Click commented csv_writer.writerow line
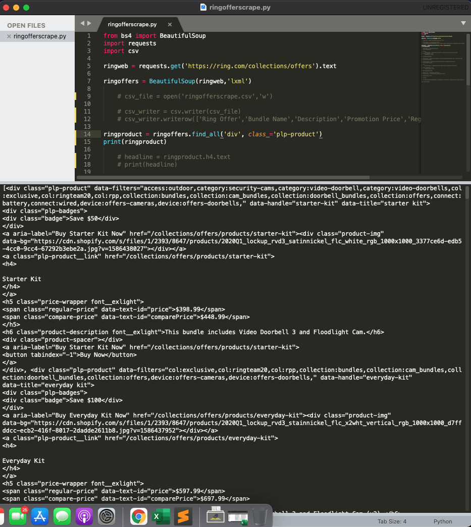This screenshot has width=471, height=527. click(x=269, y=119)
